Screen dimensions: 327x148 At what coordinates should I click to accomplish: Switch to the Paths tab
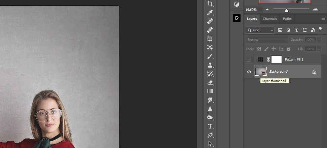[x=287, y=19]
